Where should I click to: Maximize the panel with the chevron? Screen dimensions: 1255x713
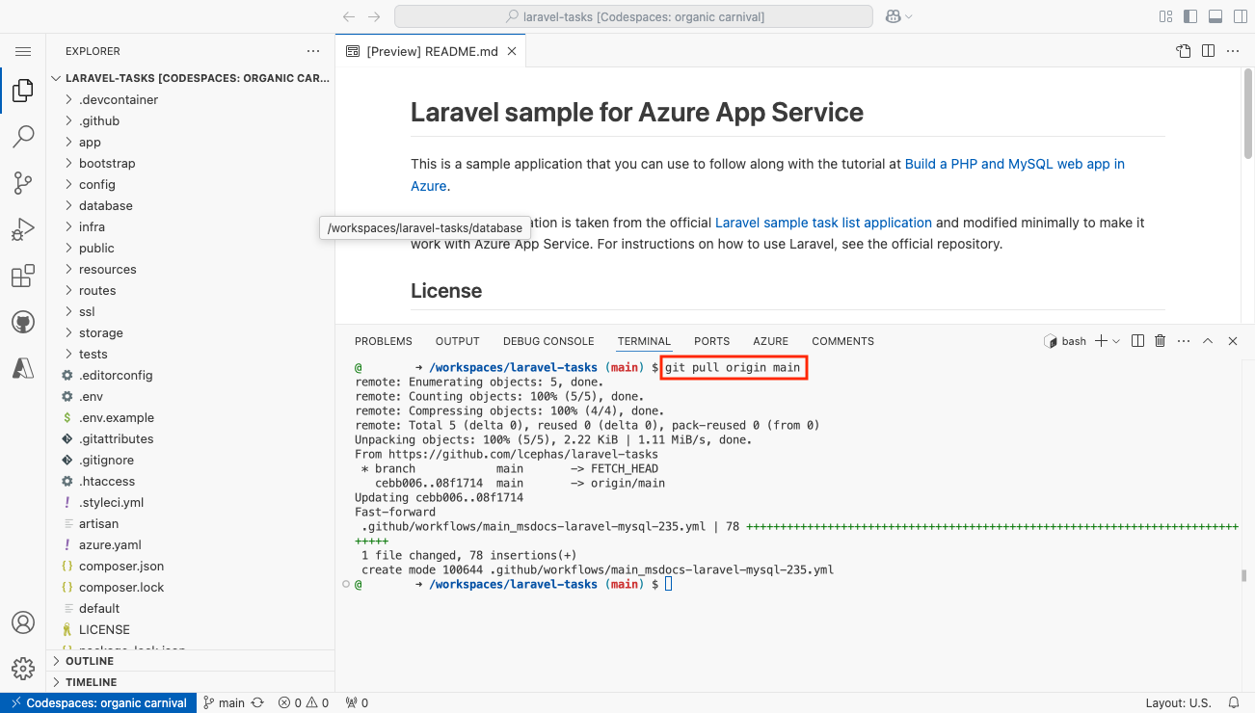tap(1208, 340)
